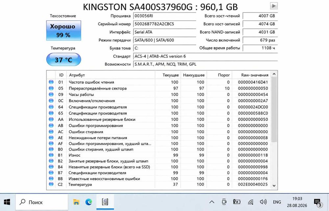This screenshot has width=329, height=211.
Task: Select the serial number field 50026B7782A2CBC5
Action: [x=165, y=24]
